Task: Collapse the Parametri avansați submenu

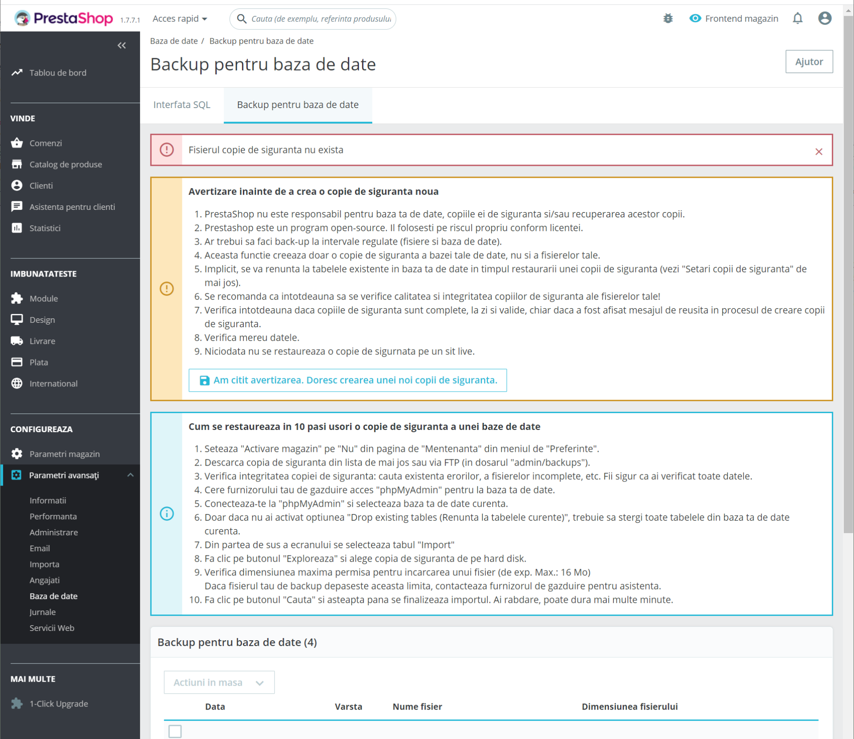Action: (130, 475)
